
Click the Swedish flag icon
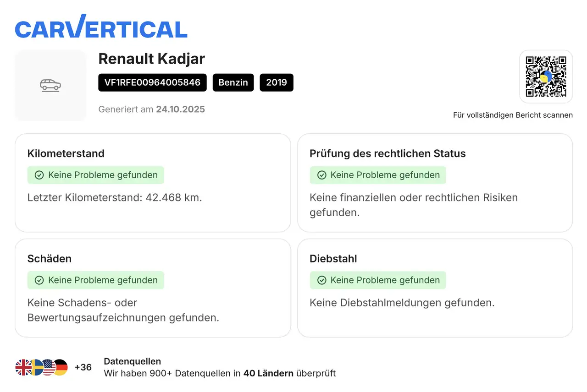click(37, 367)
